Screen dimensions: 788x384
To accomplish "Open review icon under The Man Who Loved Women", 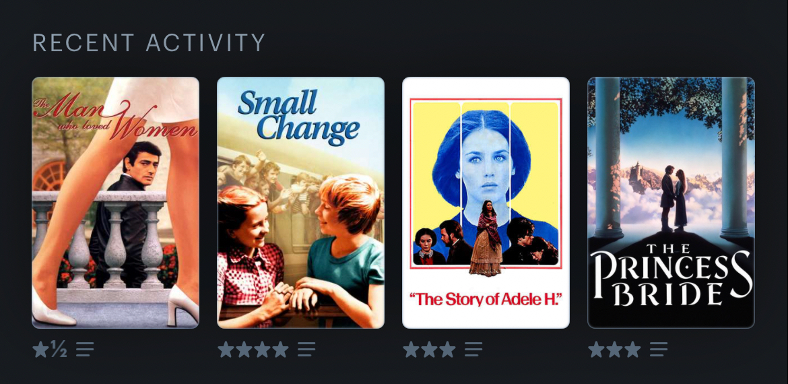I will 85,350.
